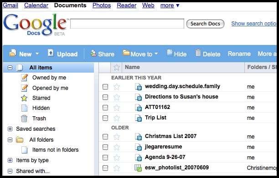Image resolution: width=279 pixels, height=178 pixels.
Task: Star the Directions to Susan's house document
Action: click(117, 97)
